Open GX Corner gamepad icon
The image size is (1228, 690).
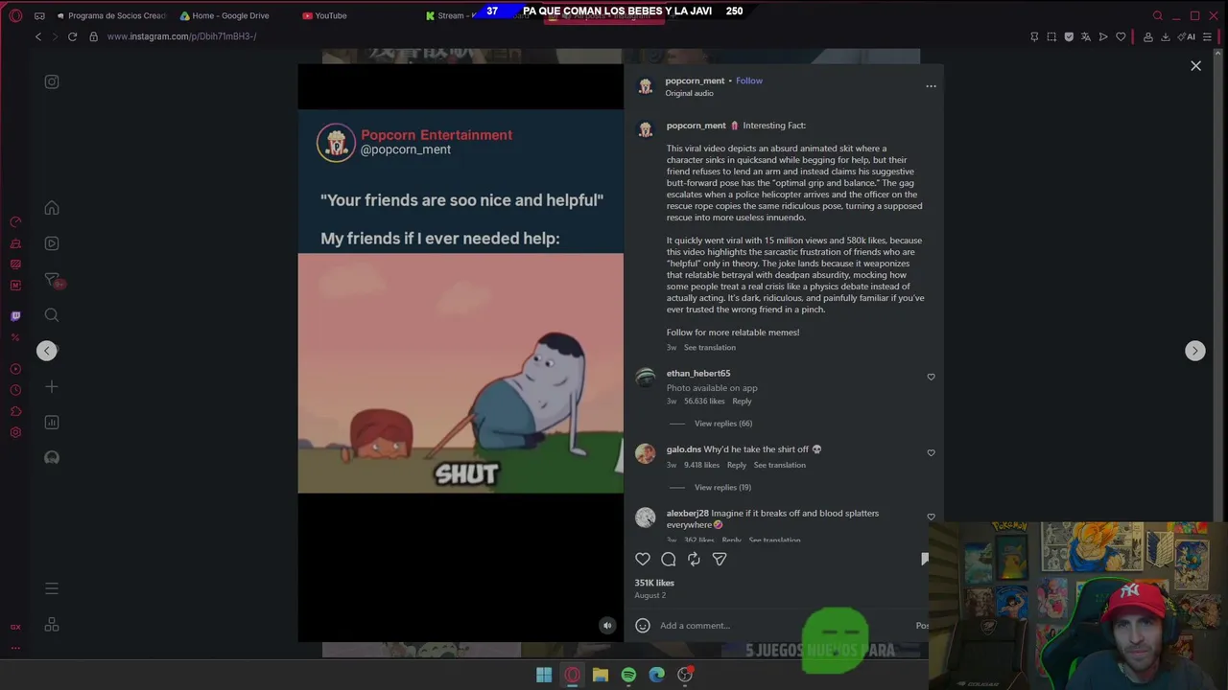(x=39, y=15)
